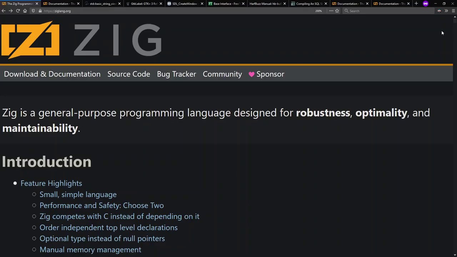Image resolution: width=457 pixels, height=257 pixels.
Task: Open the Community link
Action: click(x=222, y=74)
